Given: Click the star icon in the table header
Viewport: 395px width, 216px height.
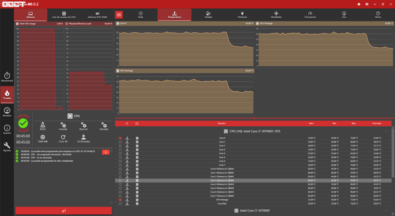Looking at the screenshot, I should [127, 123].
